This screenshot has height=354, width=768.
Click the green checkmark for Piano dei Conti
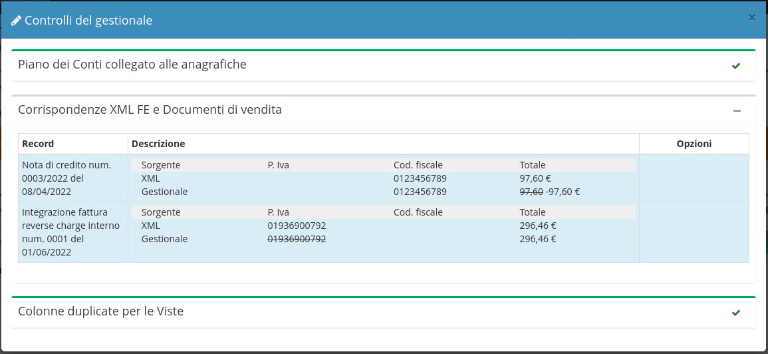(x=735, y=66)
